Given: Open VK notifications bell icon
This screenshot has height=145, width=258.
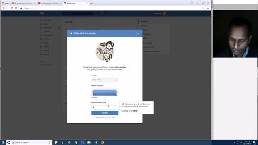Looking at the screenshot, I should coord(98,13).
